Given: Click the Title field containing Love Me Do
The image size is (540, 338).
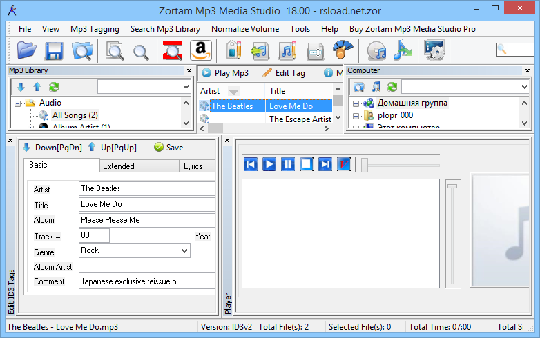Looking at the screenshot, I should click(x=147, y=205).
